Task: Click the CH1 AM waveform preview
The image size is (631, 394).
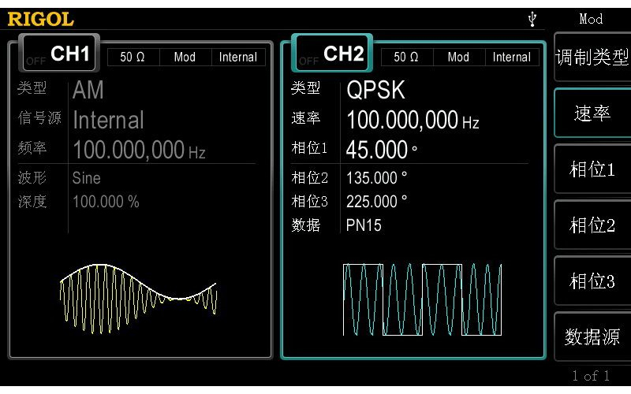Action: click(x=139, y=299)
